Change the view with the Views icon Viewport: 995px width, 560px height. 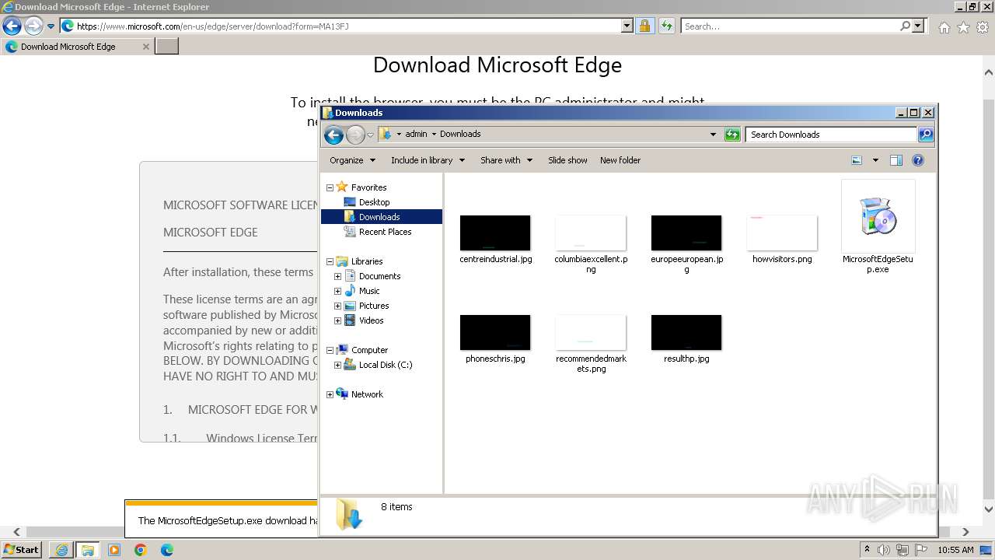pos(857,160)
